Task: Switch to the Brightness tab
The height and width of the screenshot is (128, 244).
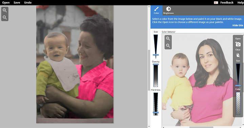Action: pos(168,10)
